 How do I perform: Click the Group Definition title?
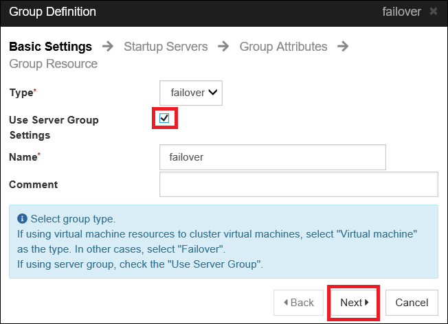(x=53, y=12)
